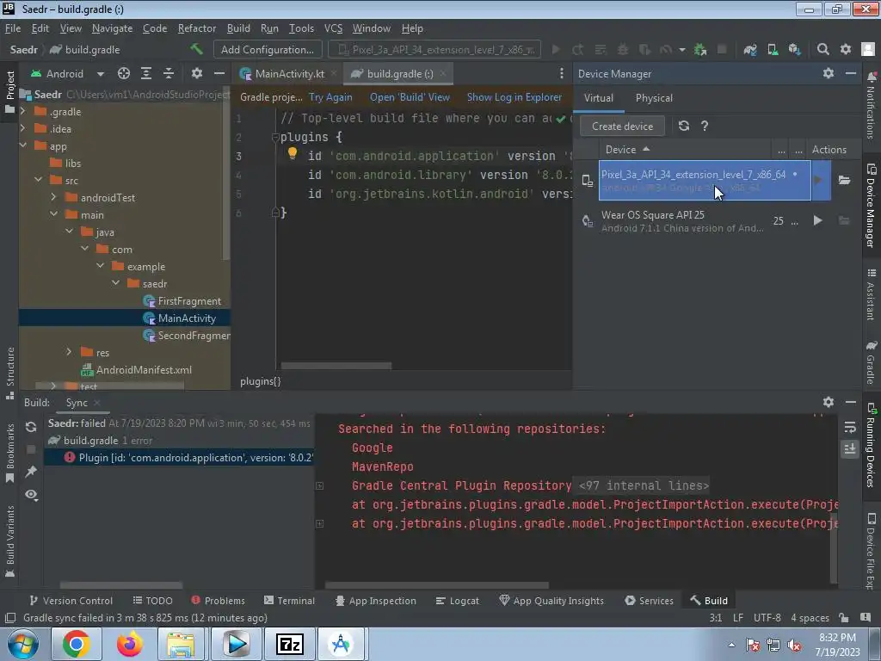Image resolution: width=881 pixels, height=661 pixels.
Task: Toggle Build Variants side tool window
Action: tap(9, 541)
